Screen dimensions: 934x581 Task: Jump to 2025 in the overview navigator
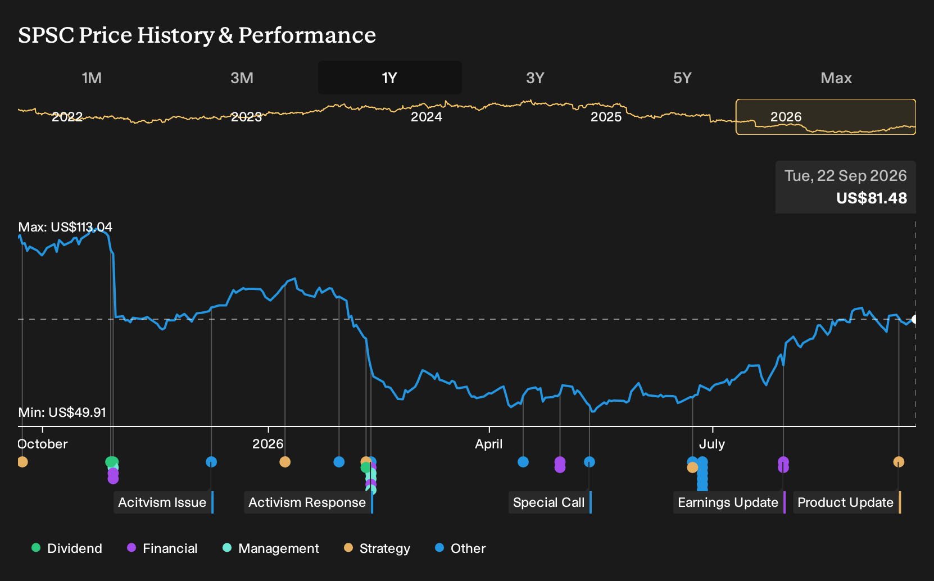tap(606, 117)
